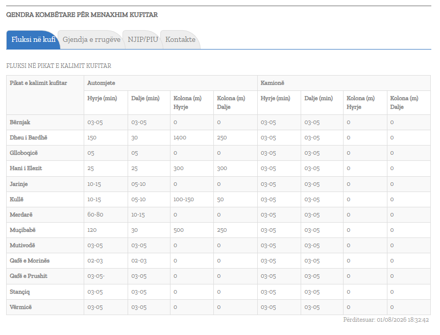Switch to Gjendja e rrugëve tab

click(91, 40)
